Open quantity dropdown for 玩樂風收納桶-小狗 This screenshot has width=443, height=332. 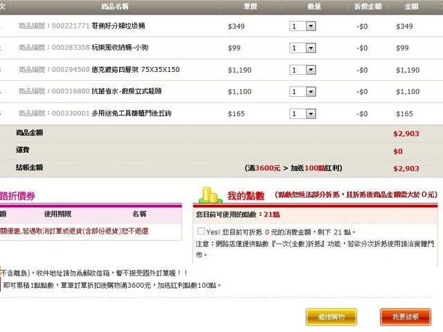[311, 48]
